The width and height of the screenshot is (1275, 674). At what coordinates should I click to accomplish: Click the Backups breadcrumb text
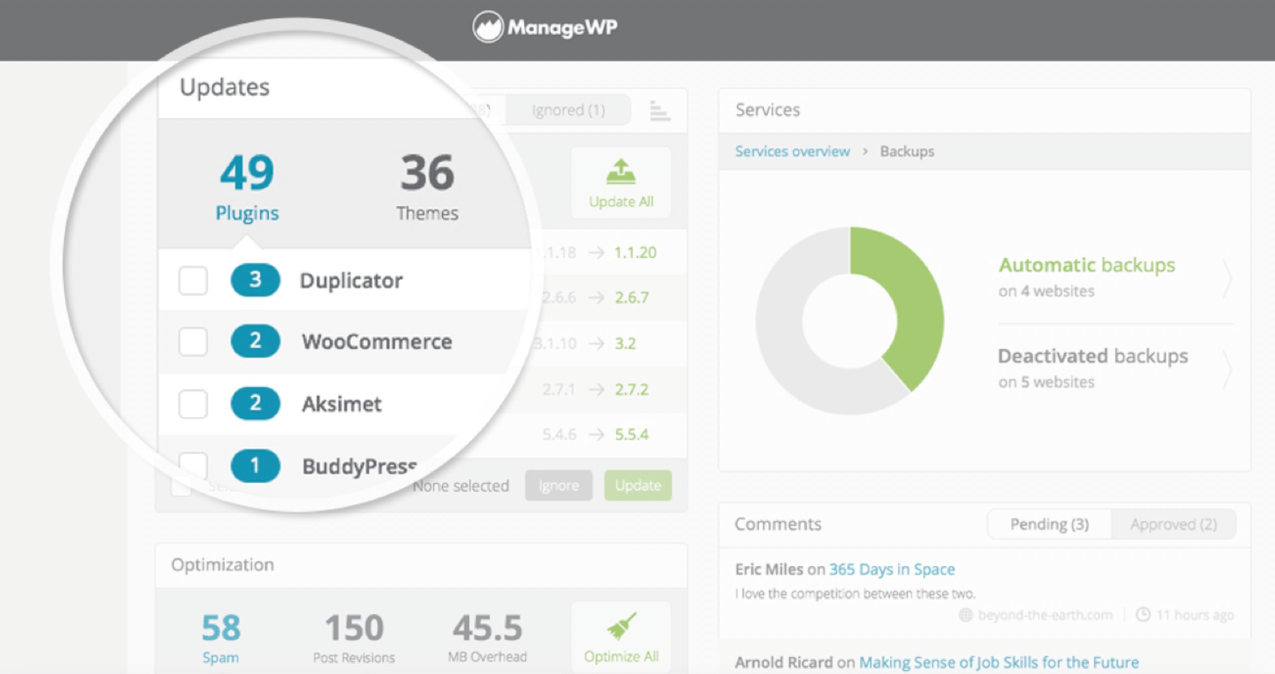click(x=907, y=151)
